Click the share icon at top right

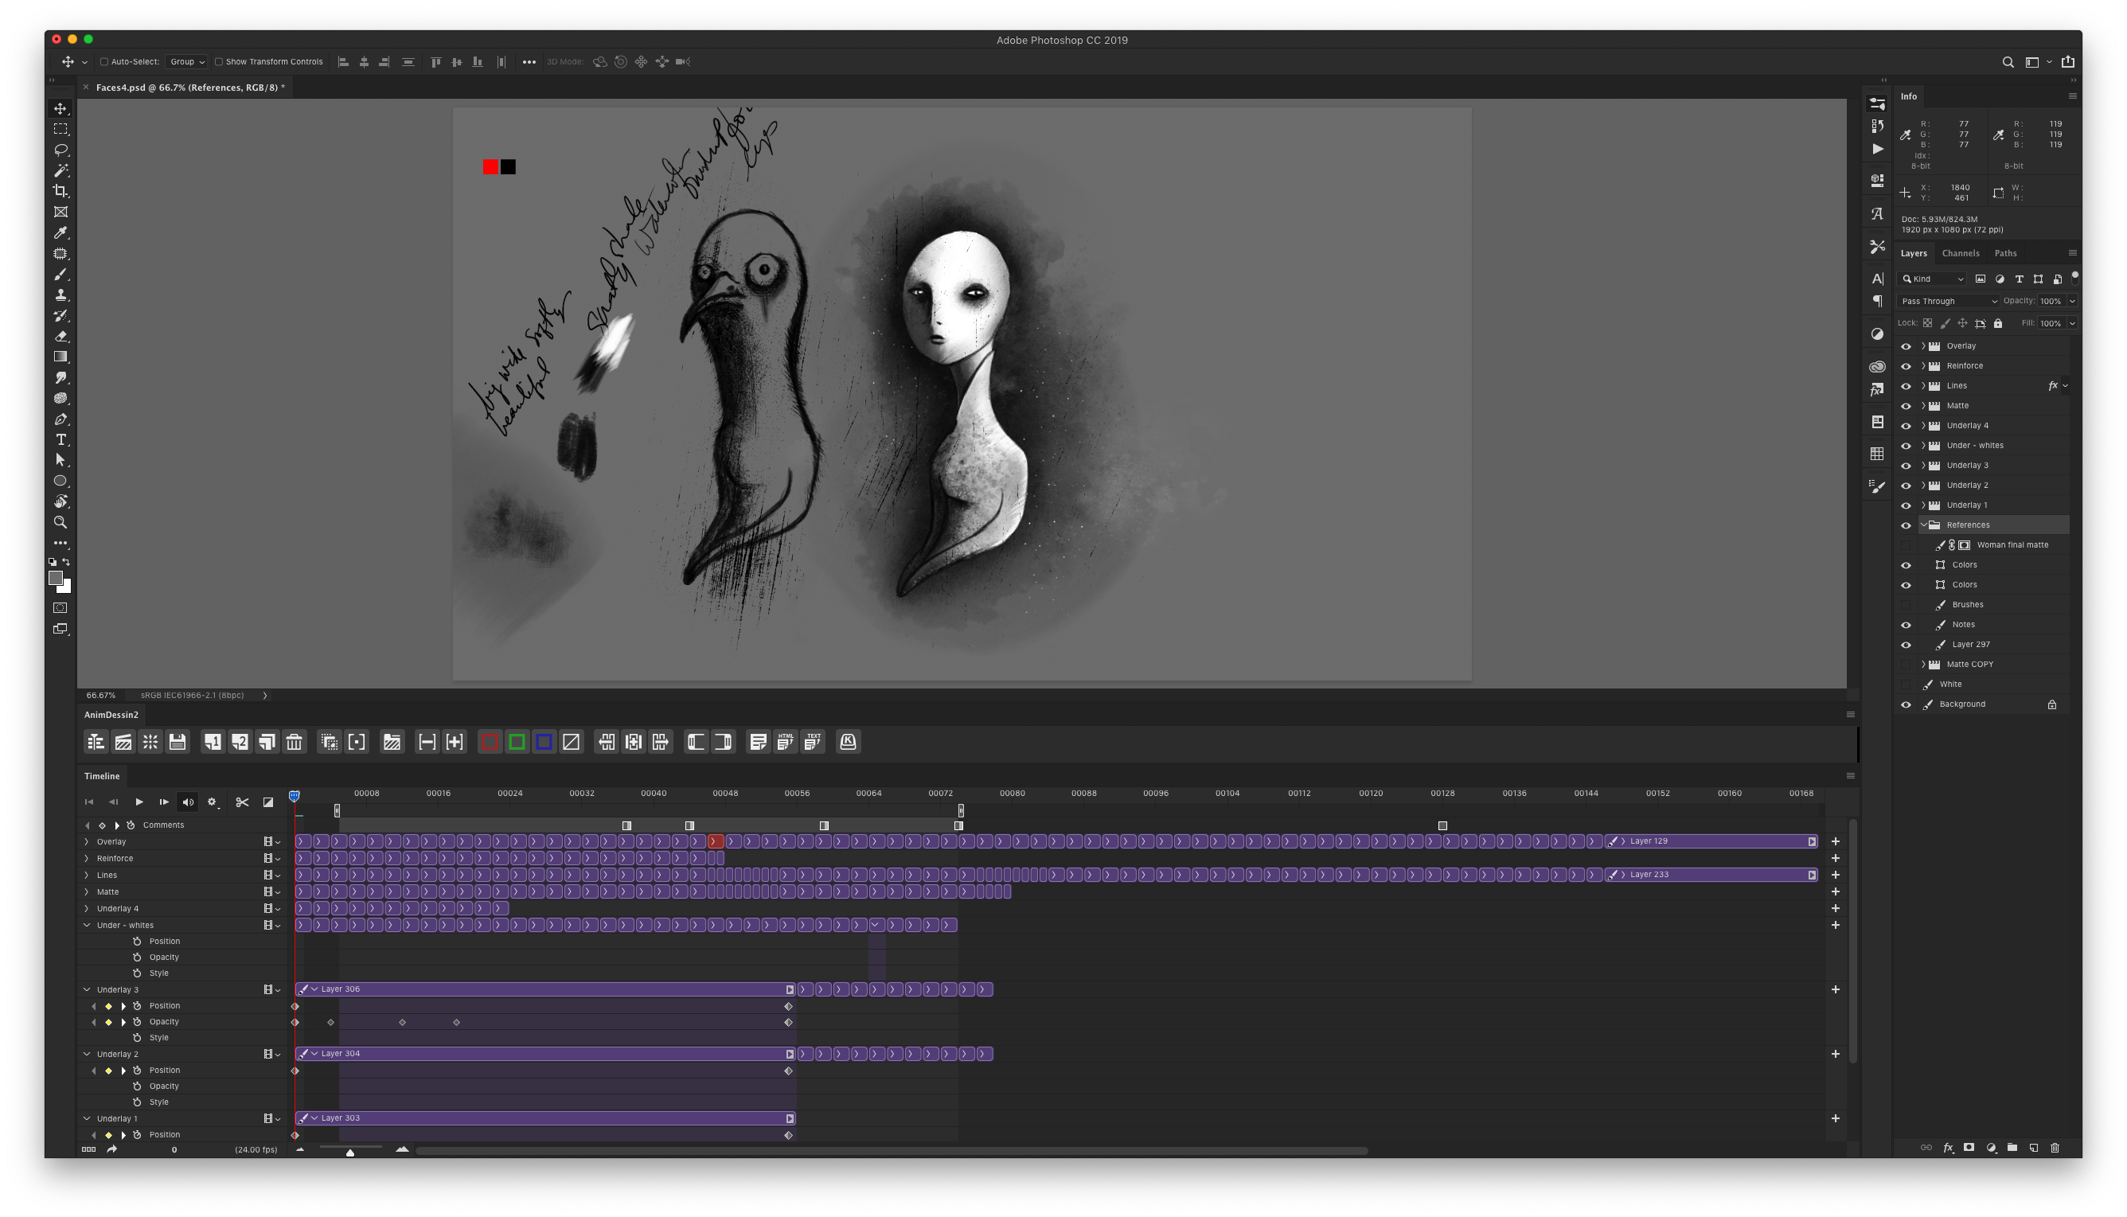coord(2067,62)
